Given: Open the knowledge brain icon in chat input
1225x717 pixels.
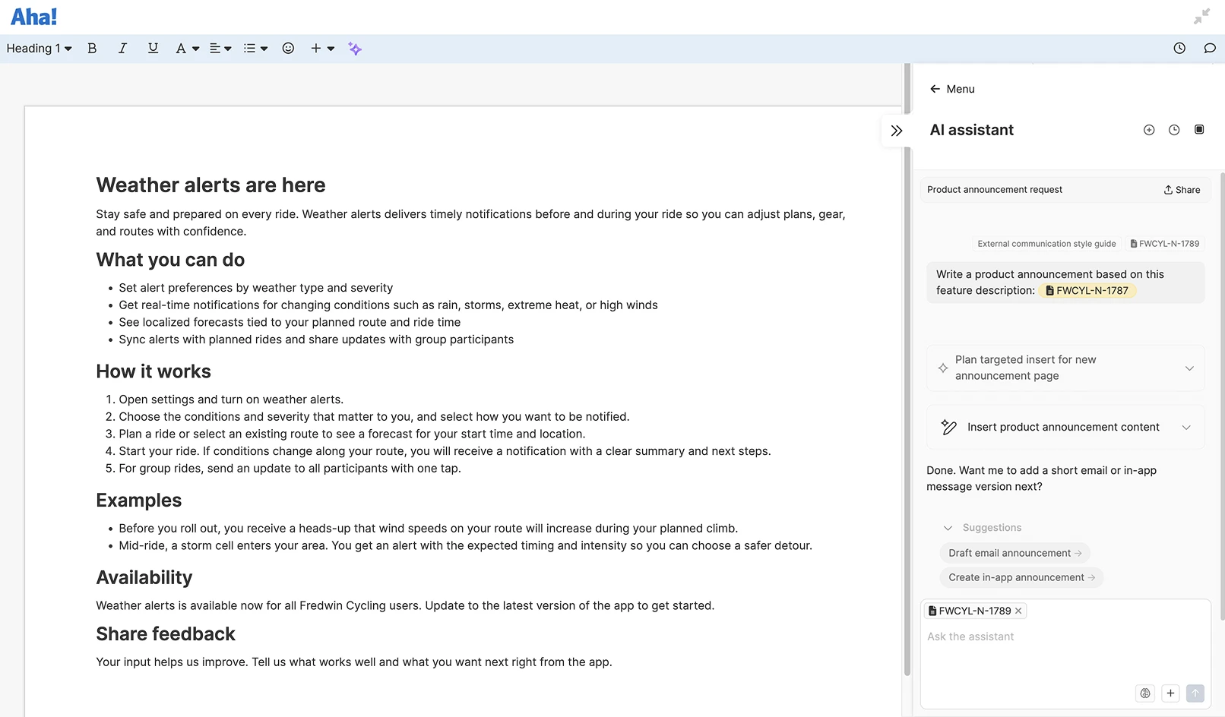Looking at the screenshot, I should 1144,693.
